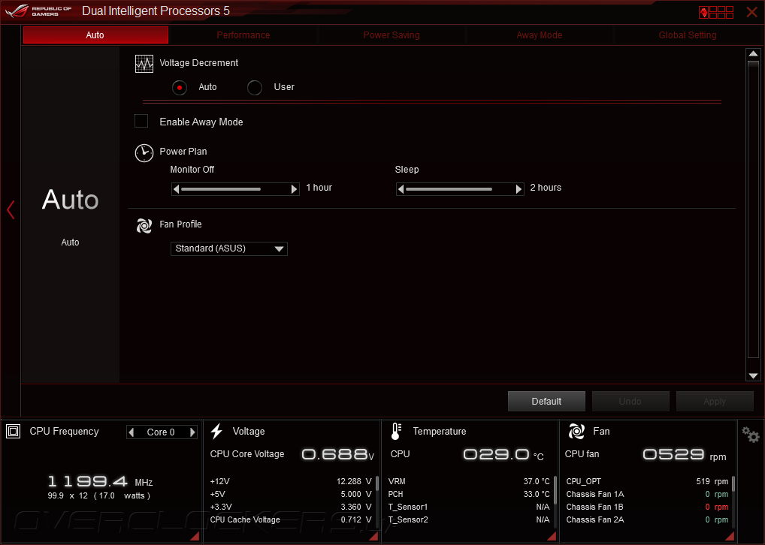Enable Away Mode checkbox
This screenshot has width=765, height=545.
141,121
